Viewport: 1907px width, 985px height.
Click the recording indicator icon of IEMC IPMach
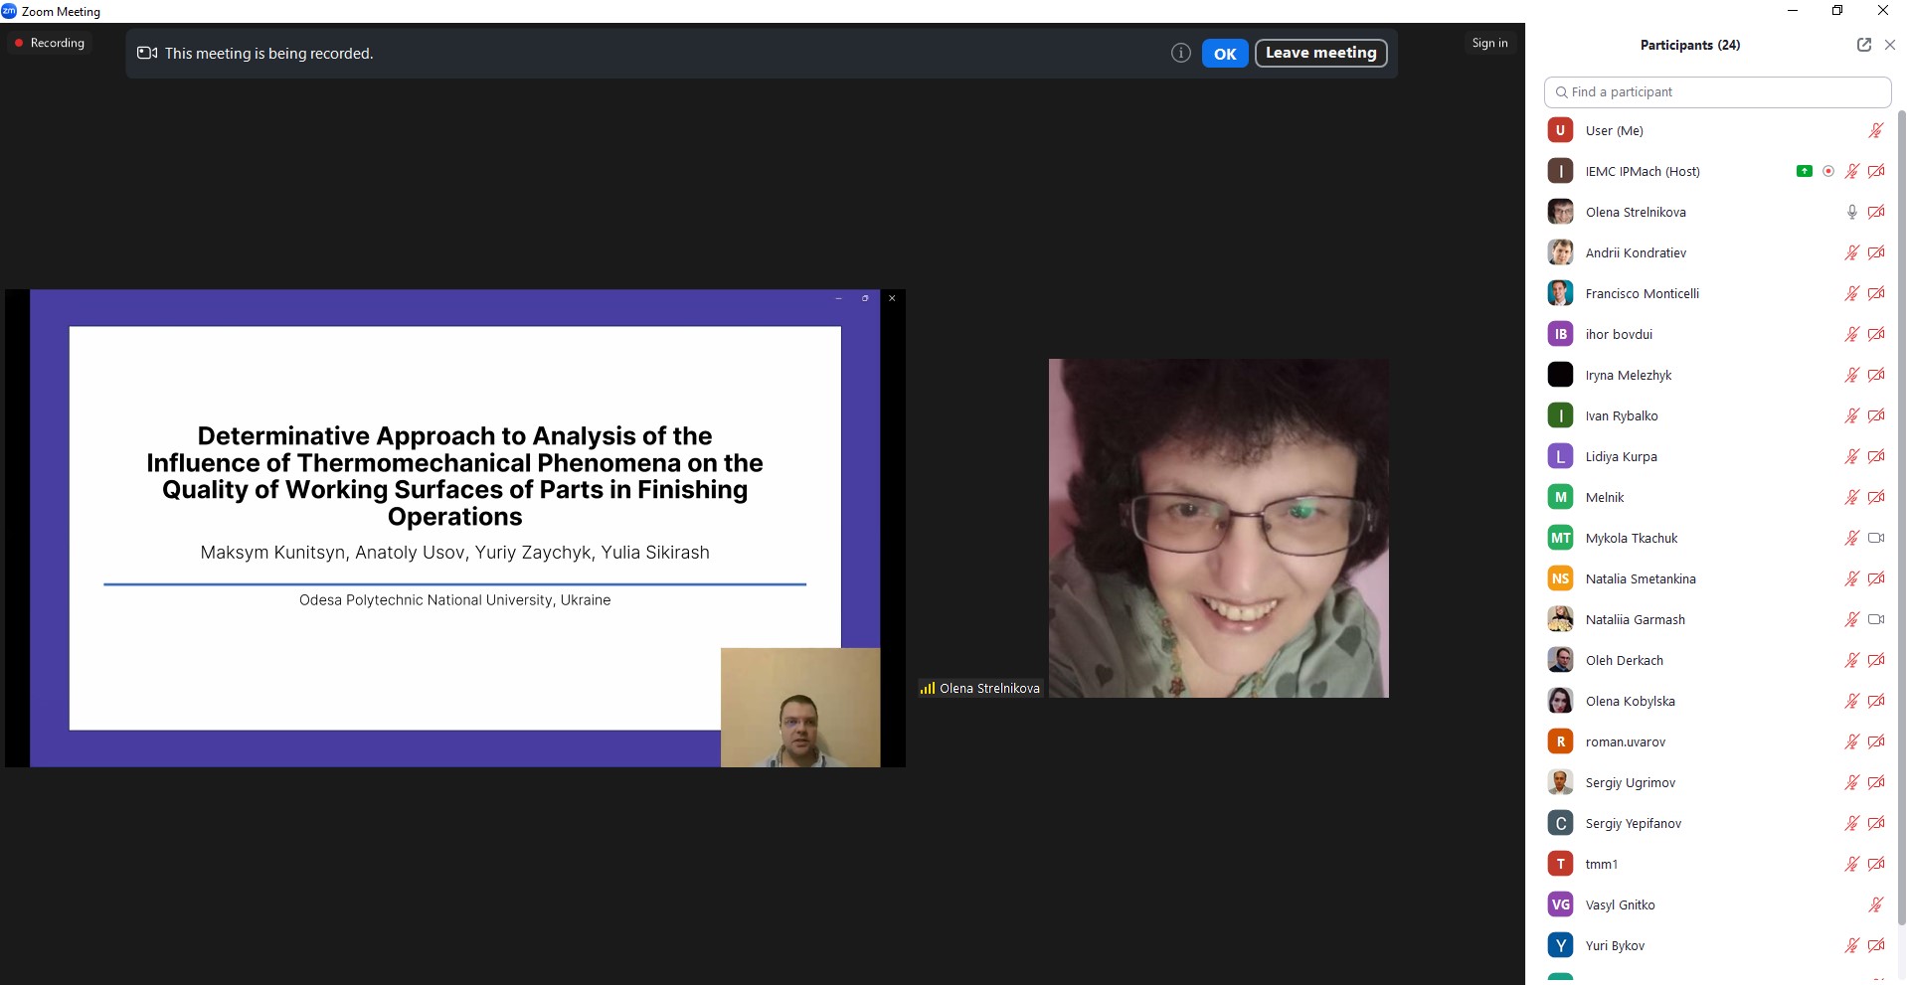tap(1827, 171)
